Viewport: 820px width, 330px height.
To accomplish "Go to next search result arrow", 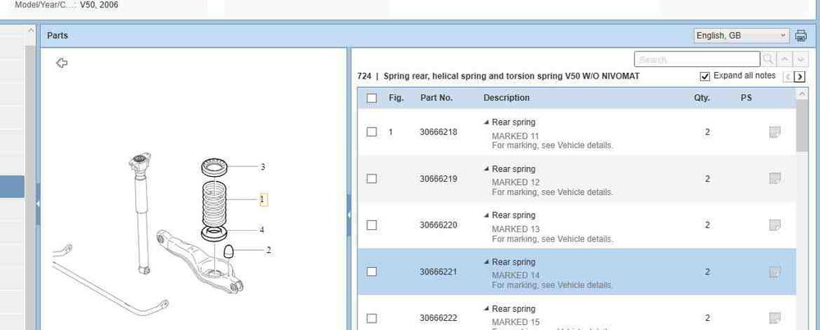I will coord(801,60).
